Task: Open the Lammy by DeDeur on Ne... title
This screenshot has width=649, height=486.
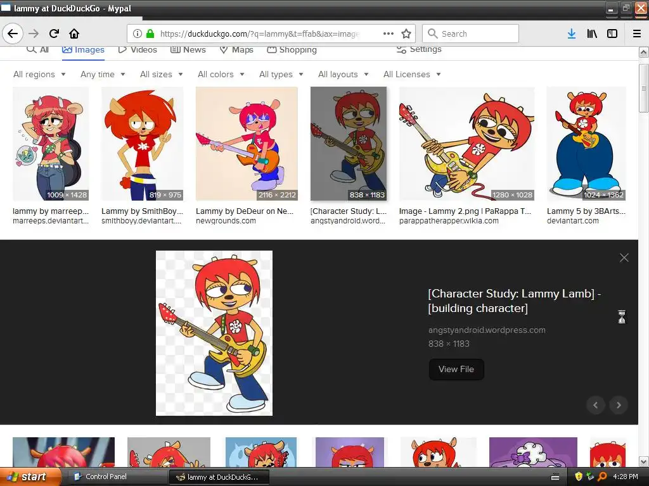Action: pyautogui.click(x=244, y=211)
